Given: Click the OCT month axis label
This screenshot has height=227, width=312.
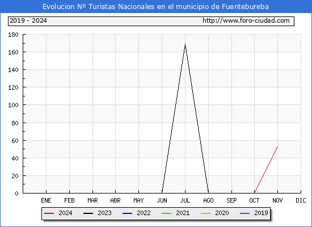Looking at the screenshot, I should [254, 200].
